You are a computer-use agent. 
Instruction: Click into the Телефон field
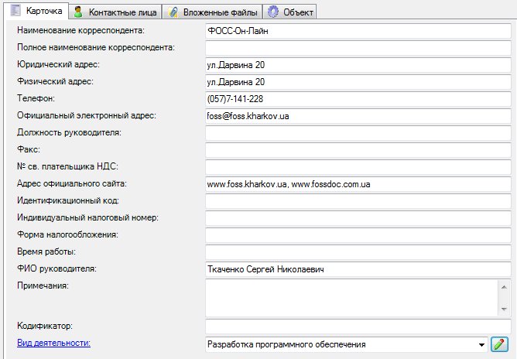pyautogui.click(x=358, y=99)
